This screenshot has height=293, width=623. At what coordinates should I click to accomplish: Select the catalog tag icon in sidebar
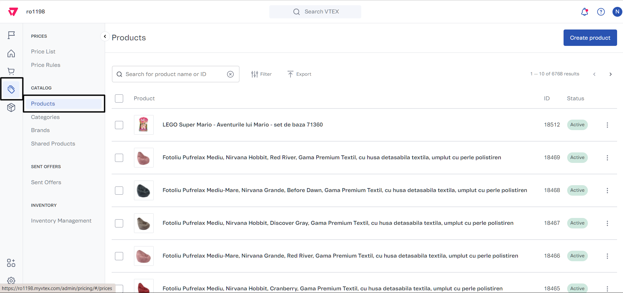click(x=11, y=89)
